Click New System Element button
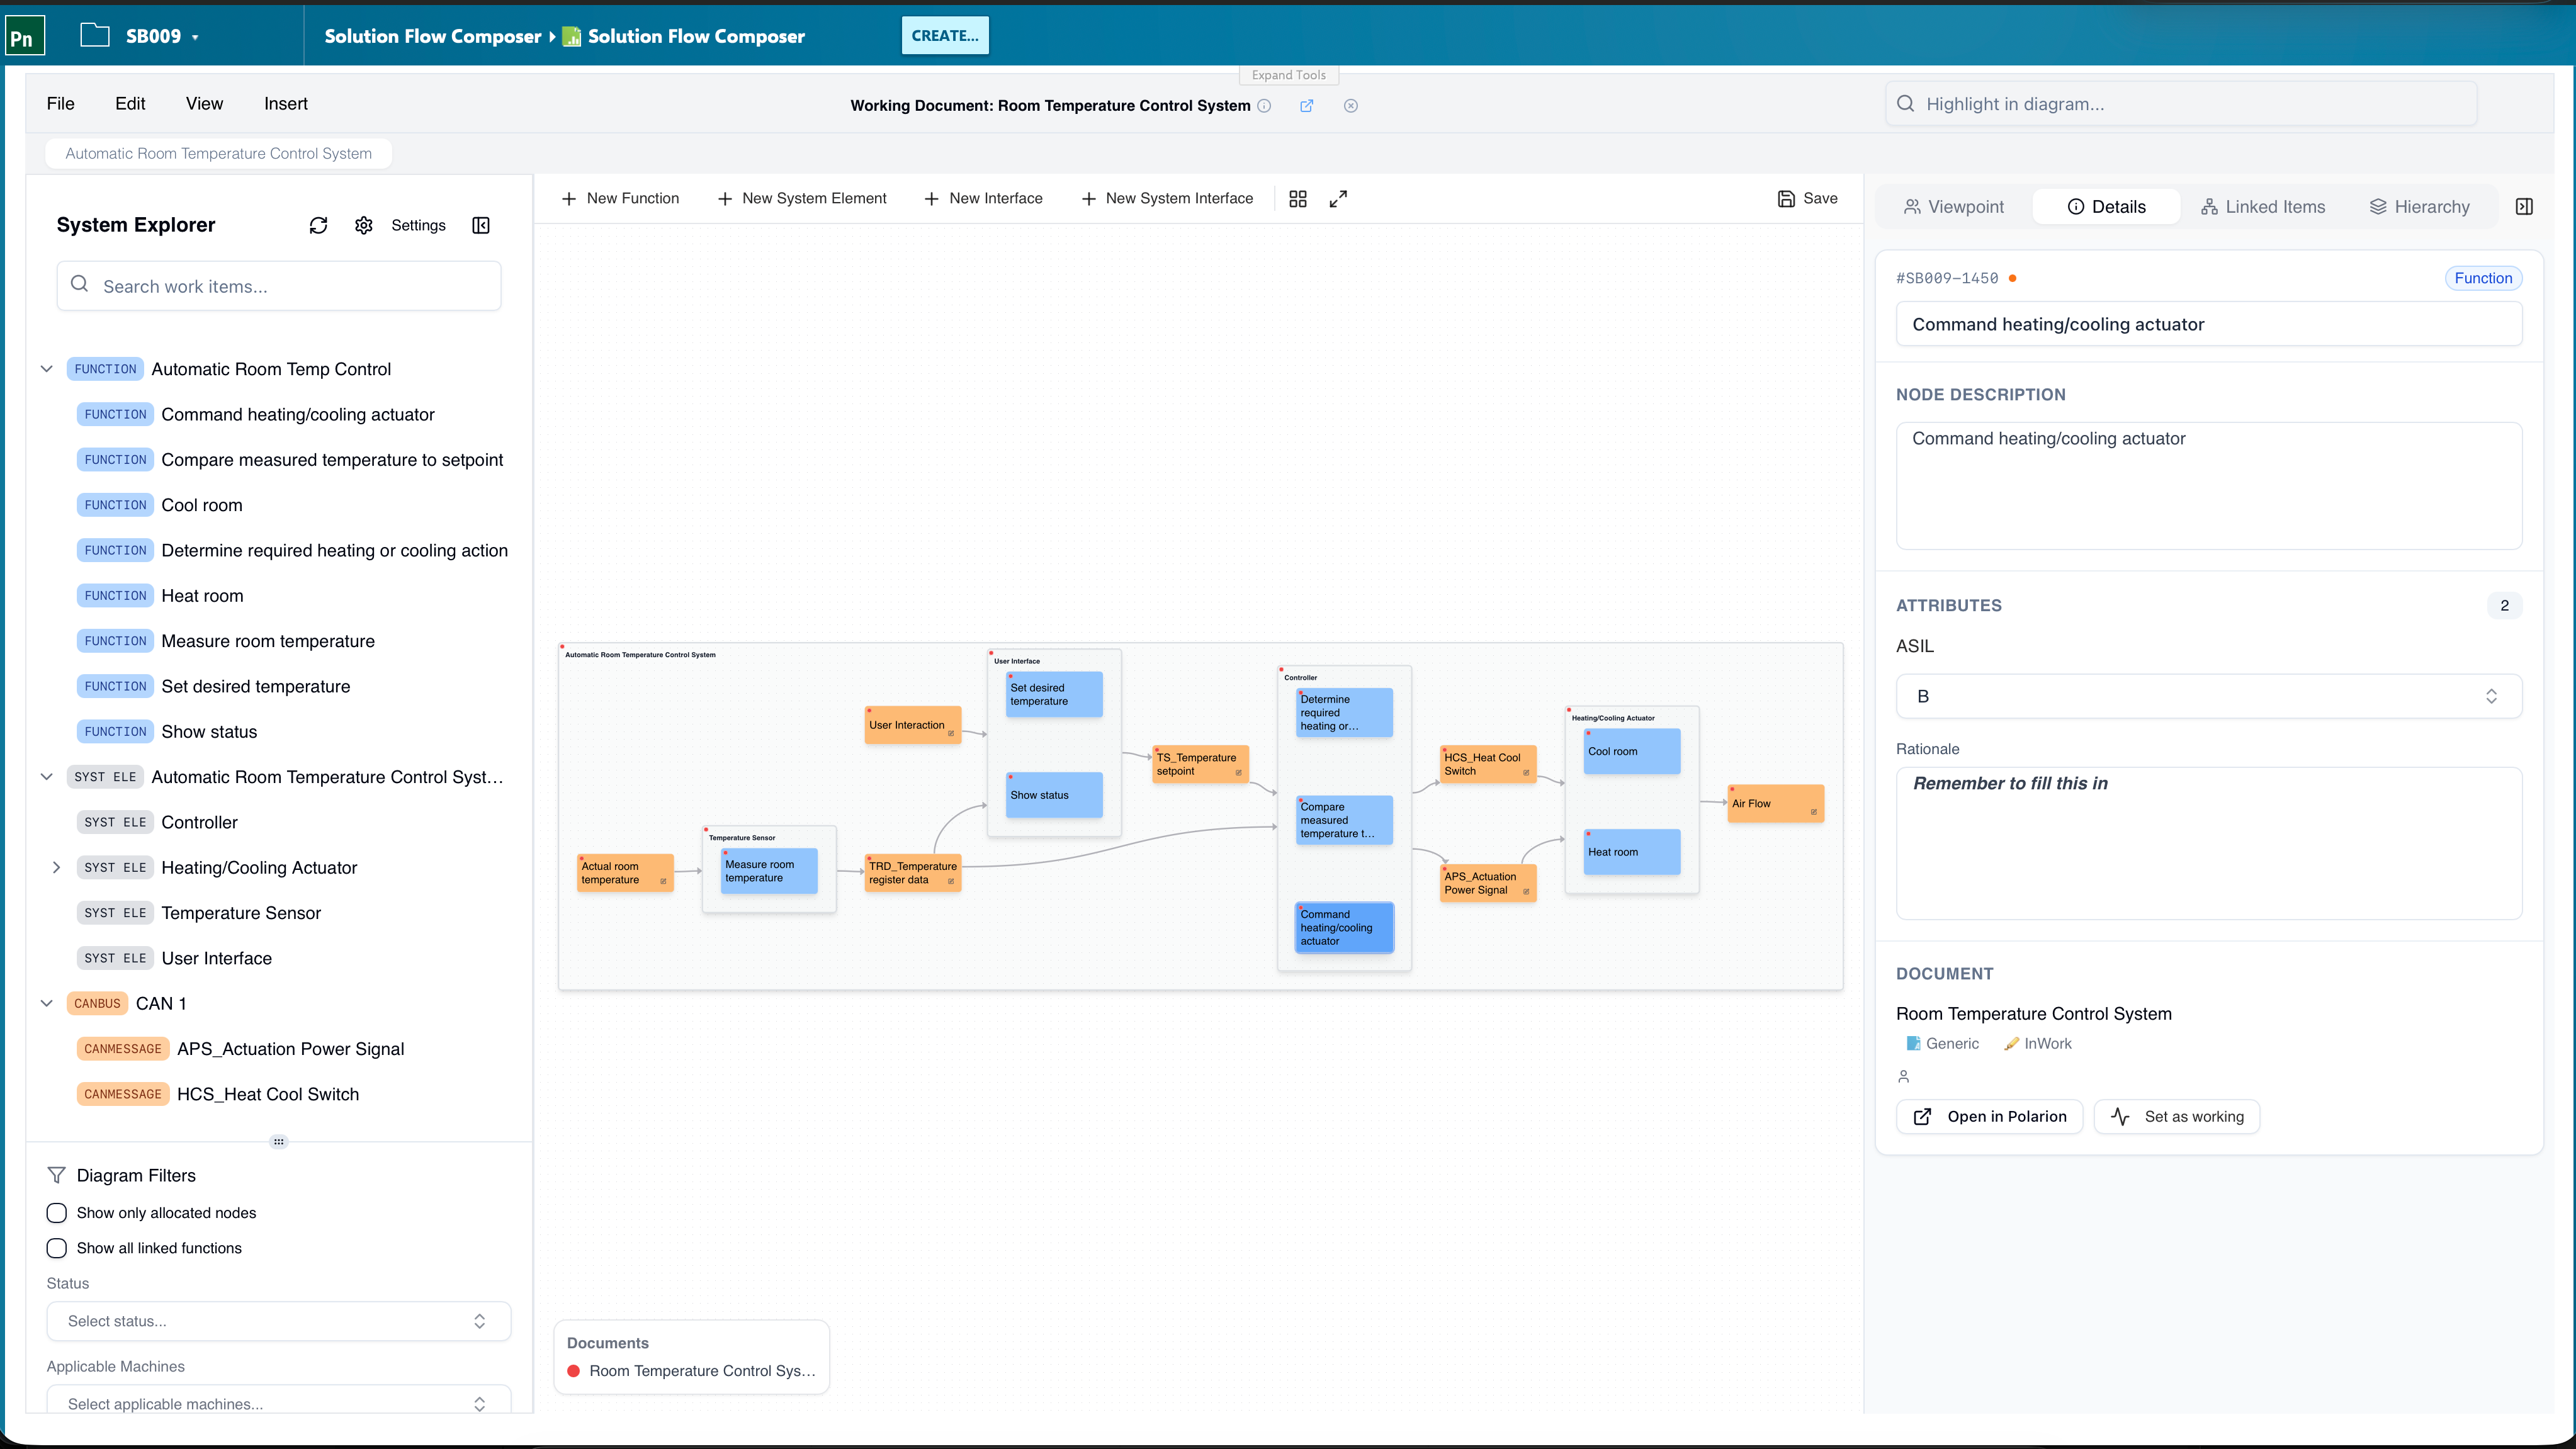The height and width of the screenshot is (1449, 2576). tap(802, 198)
